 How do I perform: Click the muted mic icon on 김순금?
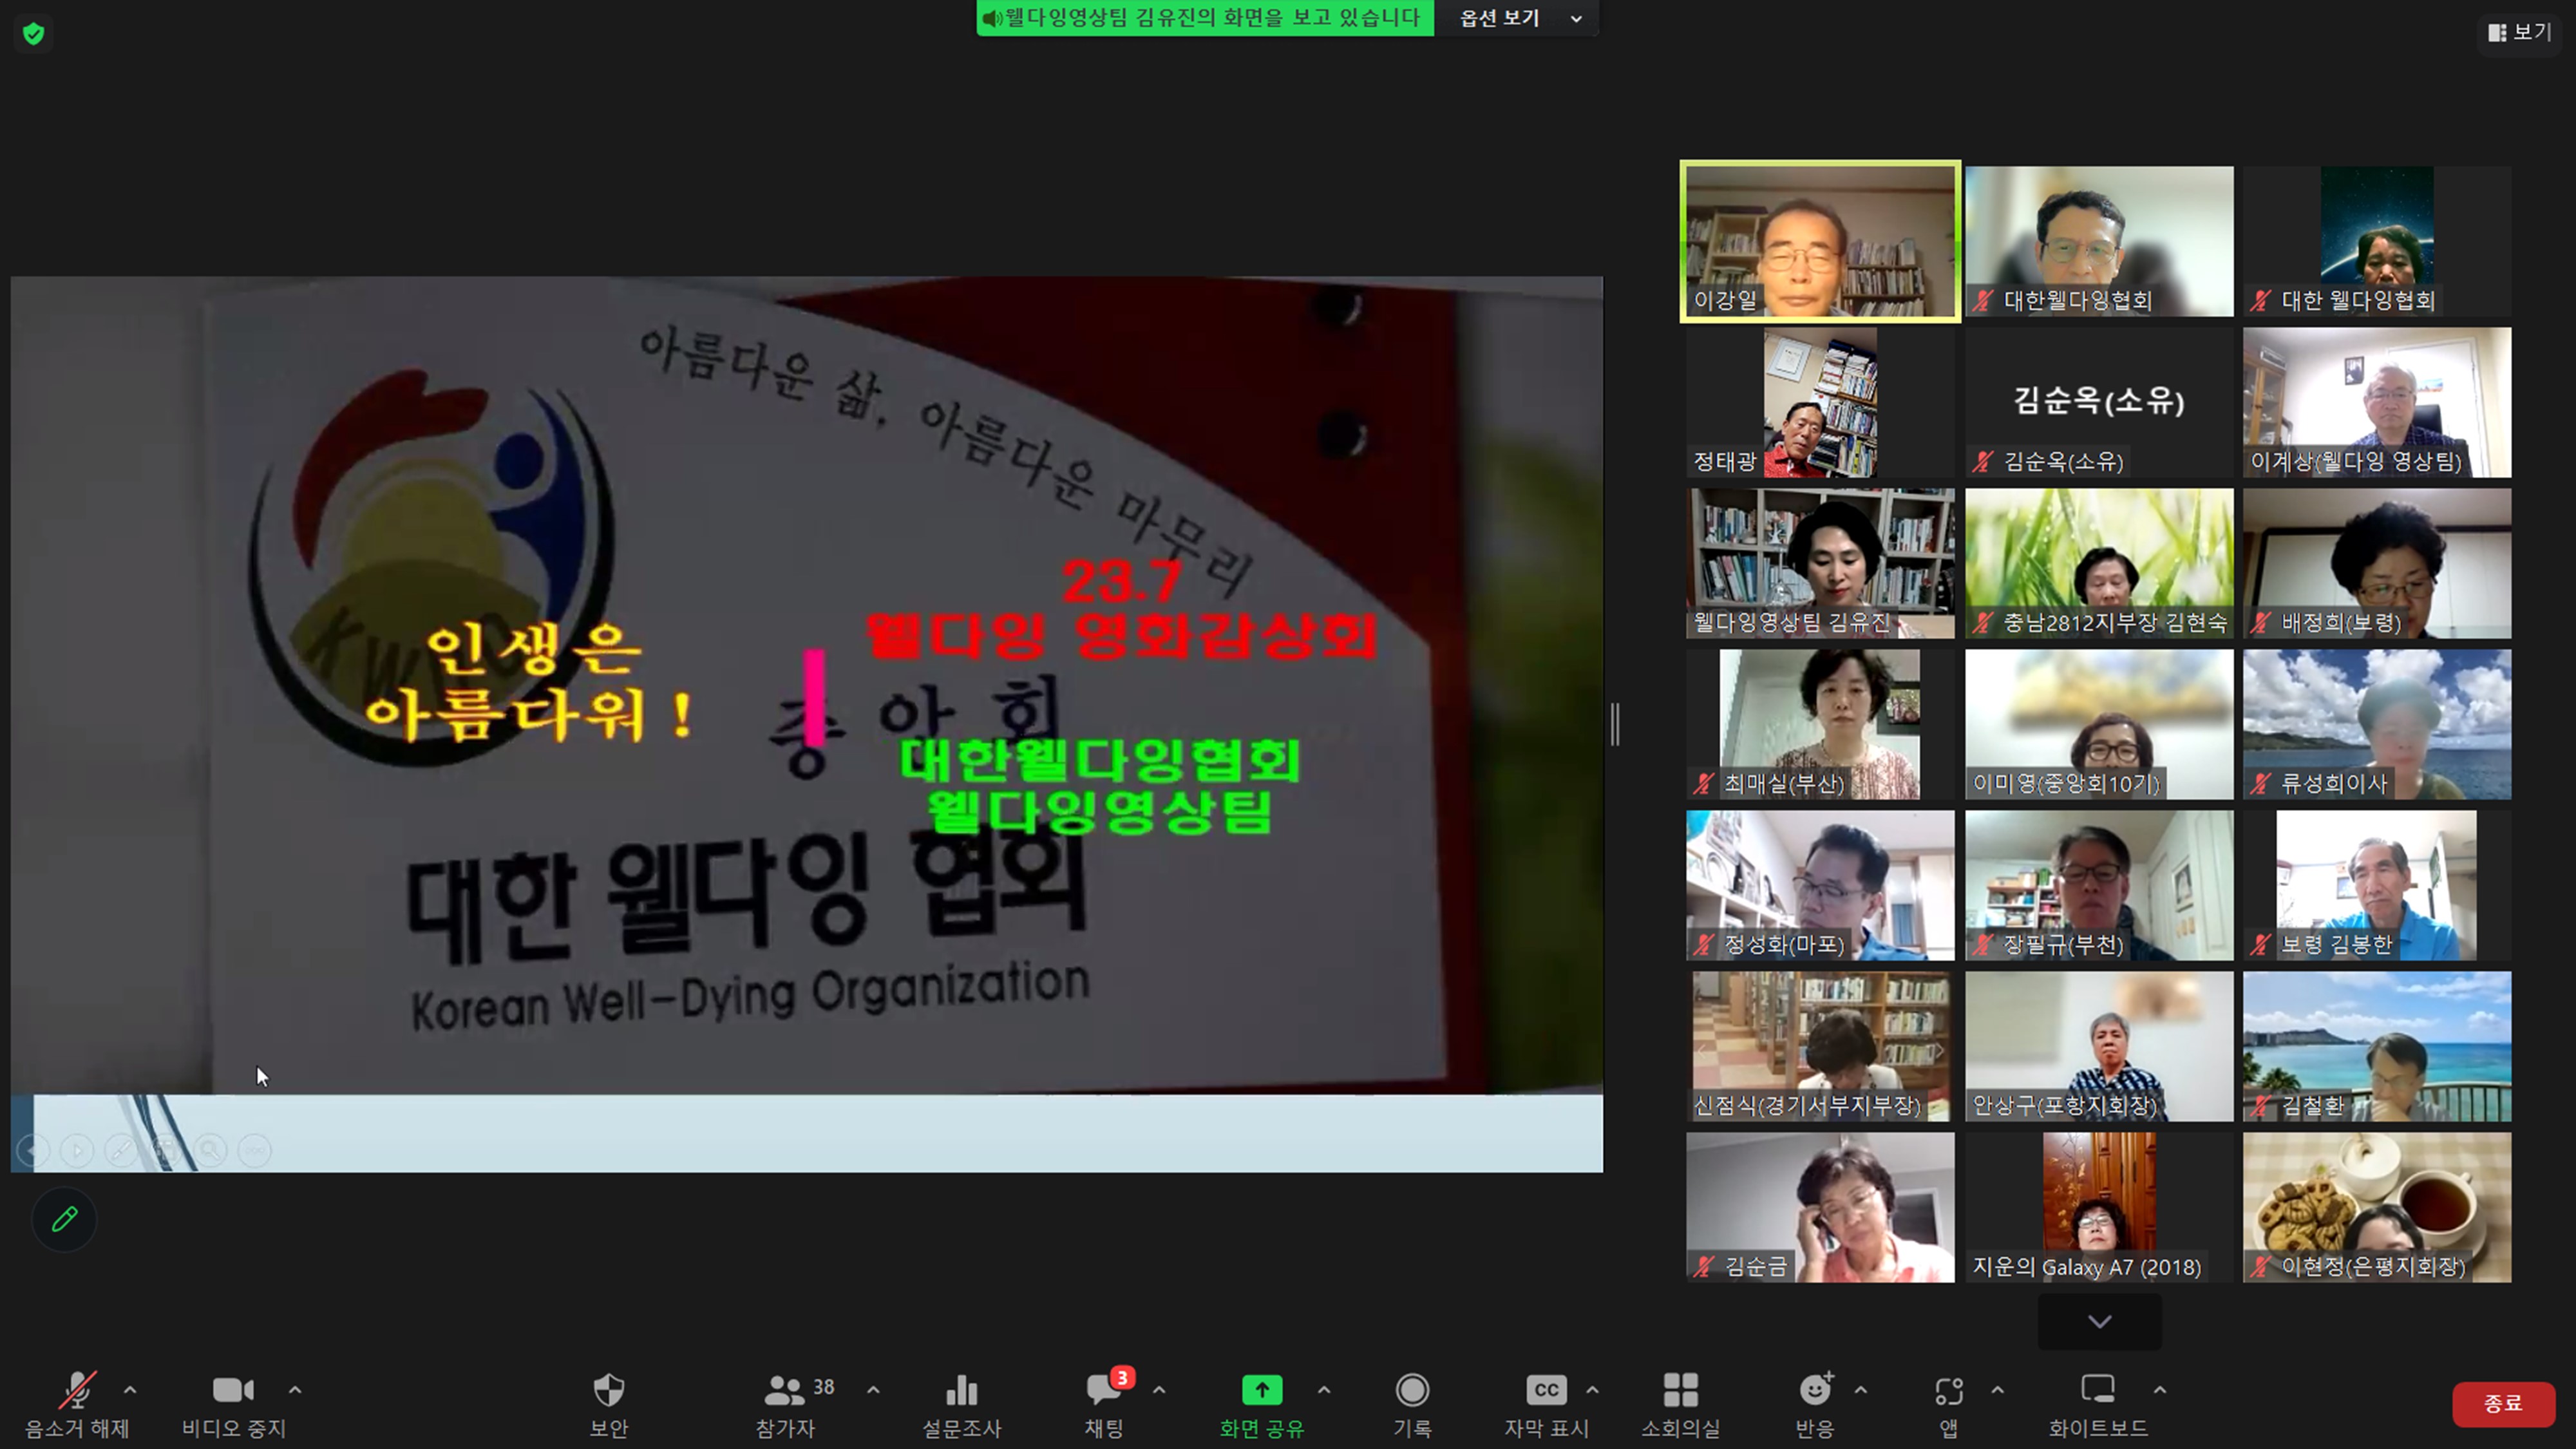click(x=1704, y=1267)
